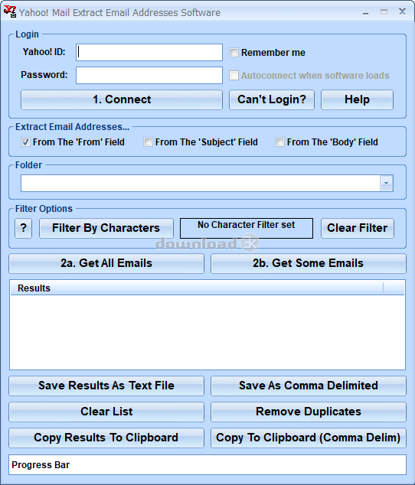This screenshot has height=485, width=415.
Task: Enable the Remember me checkbox
Action: tap(234, 53)
